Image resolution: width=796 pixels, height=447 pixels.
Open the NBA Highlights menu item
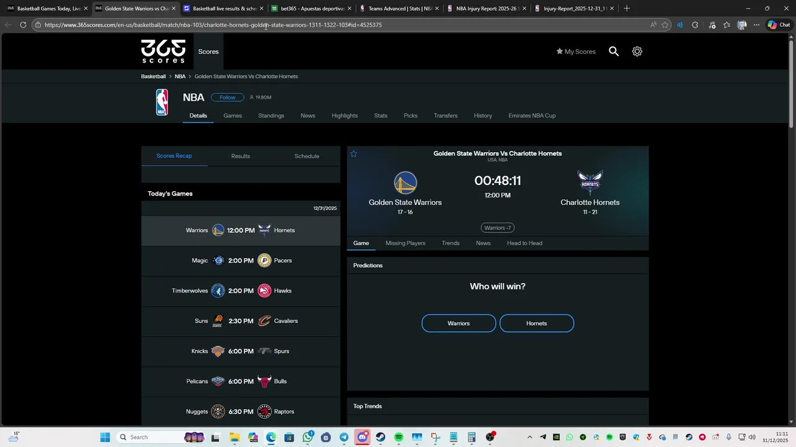tap(345, 115)
